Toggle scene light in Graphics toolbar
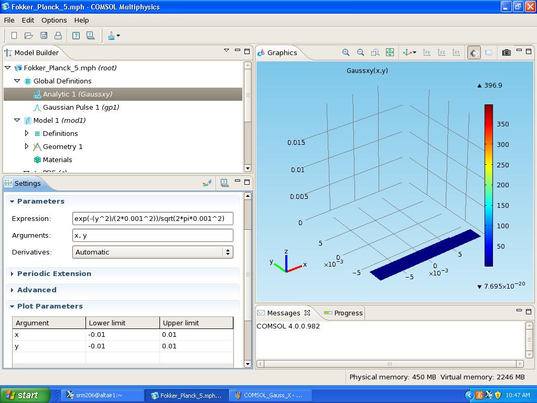The image size is (537, 403). (474, 52)
